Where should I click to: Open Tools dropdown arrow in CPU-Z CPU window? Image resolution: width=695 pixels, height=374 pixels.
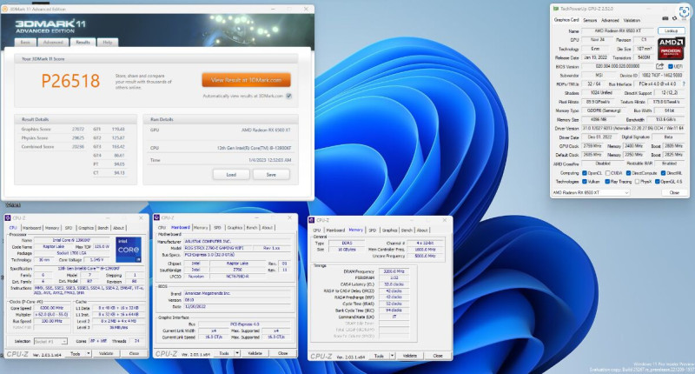[x=89, y=354]
